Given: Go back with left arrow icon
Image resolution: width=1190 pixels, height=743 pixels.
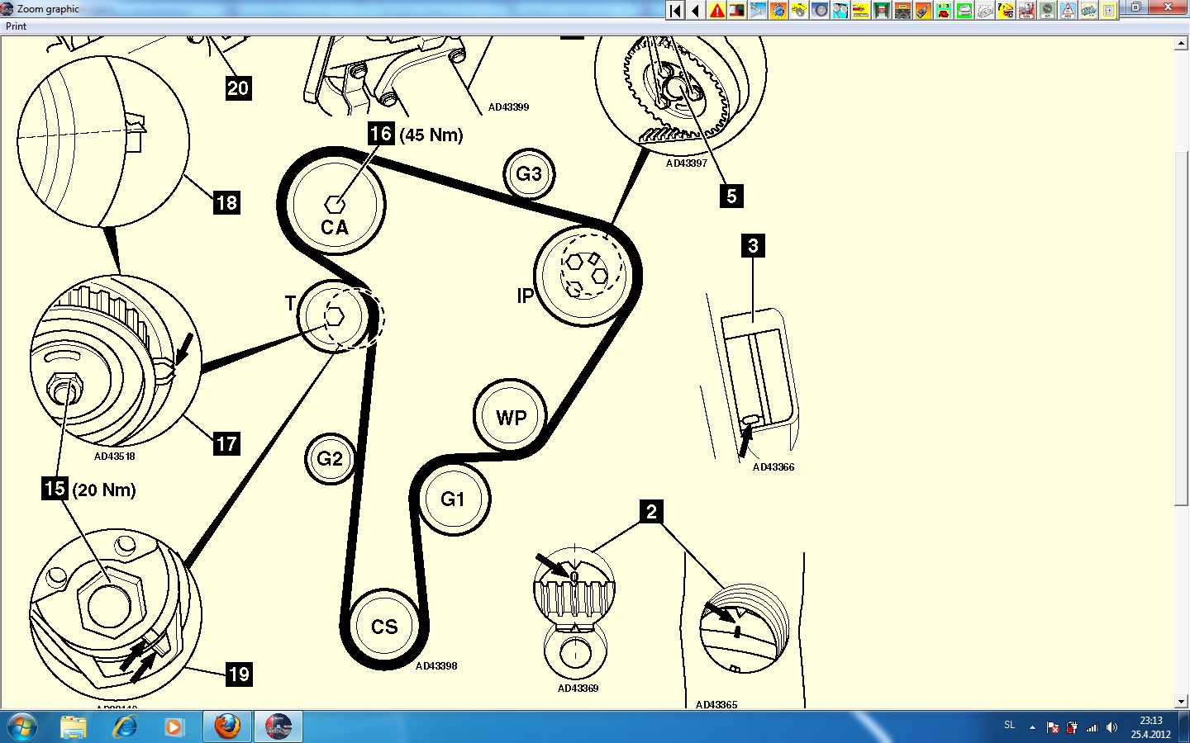Looking at the screenshot, I should 696,11.
